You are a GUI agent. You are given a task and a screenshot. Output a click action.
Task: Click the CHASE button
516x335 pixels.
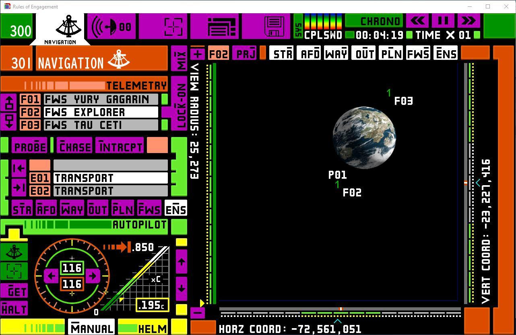74,145
